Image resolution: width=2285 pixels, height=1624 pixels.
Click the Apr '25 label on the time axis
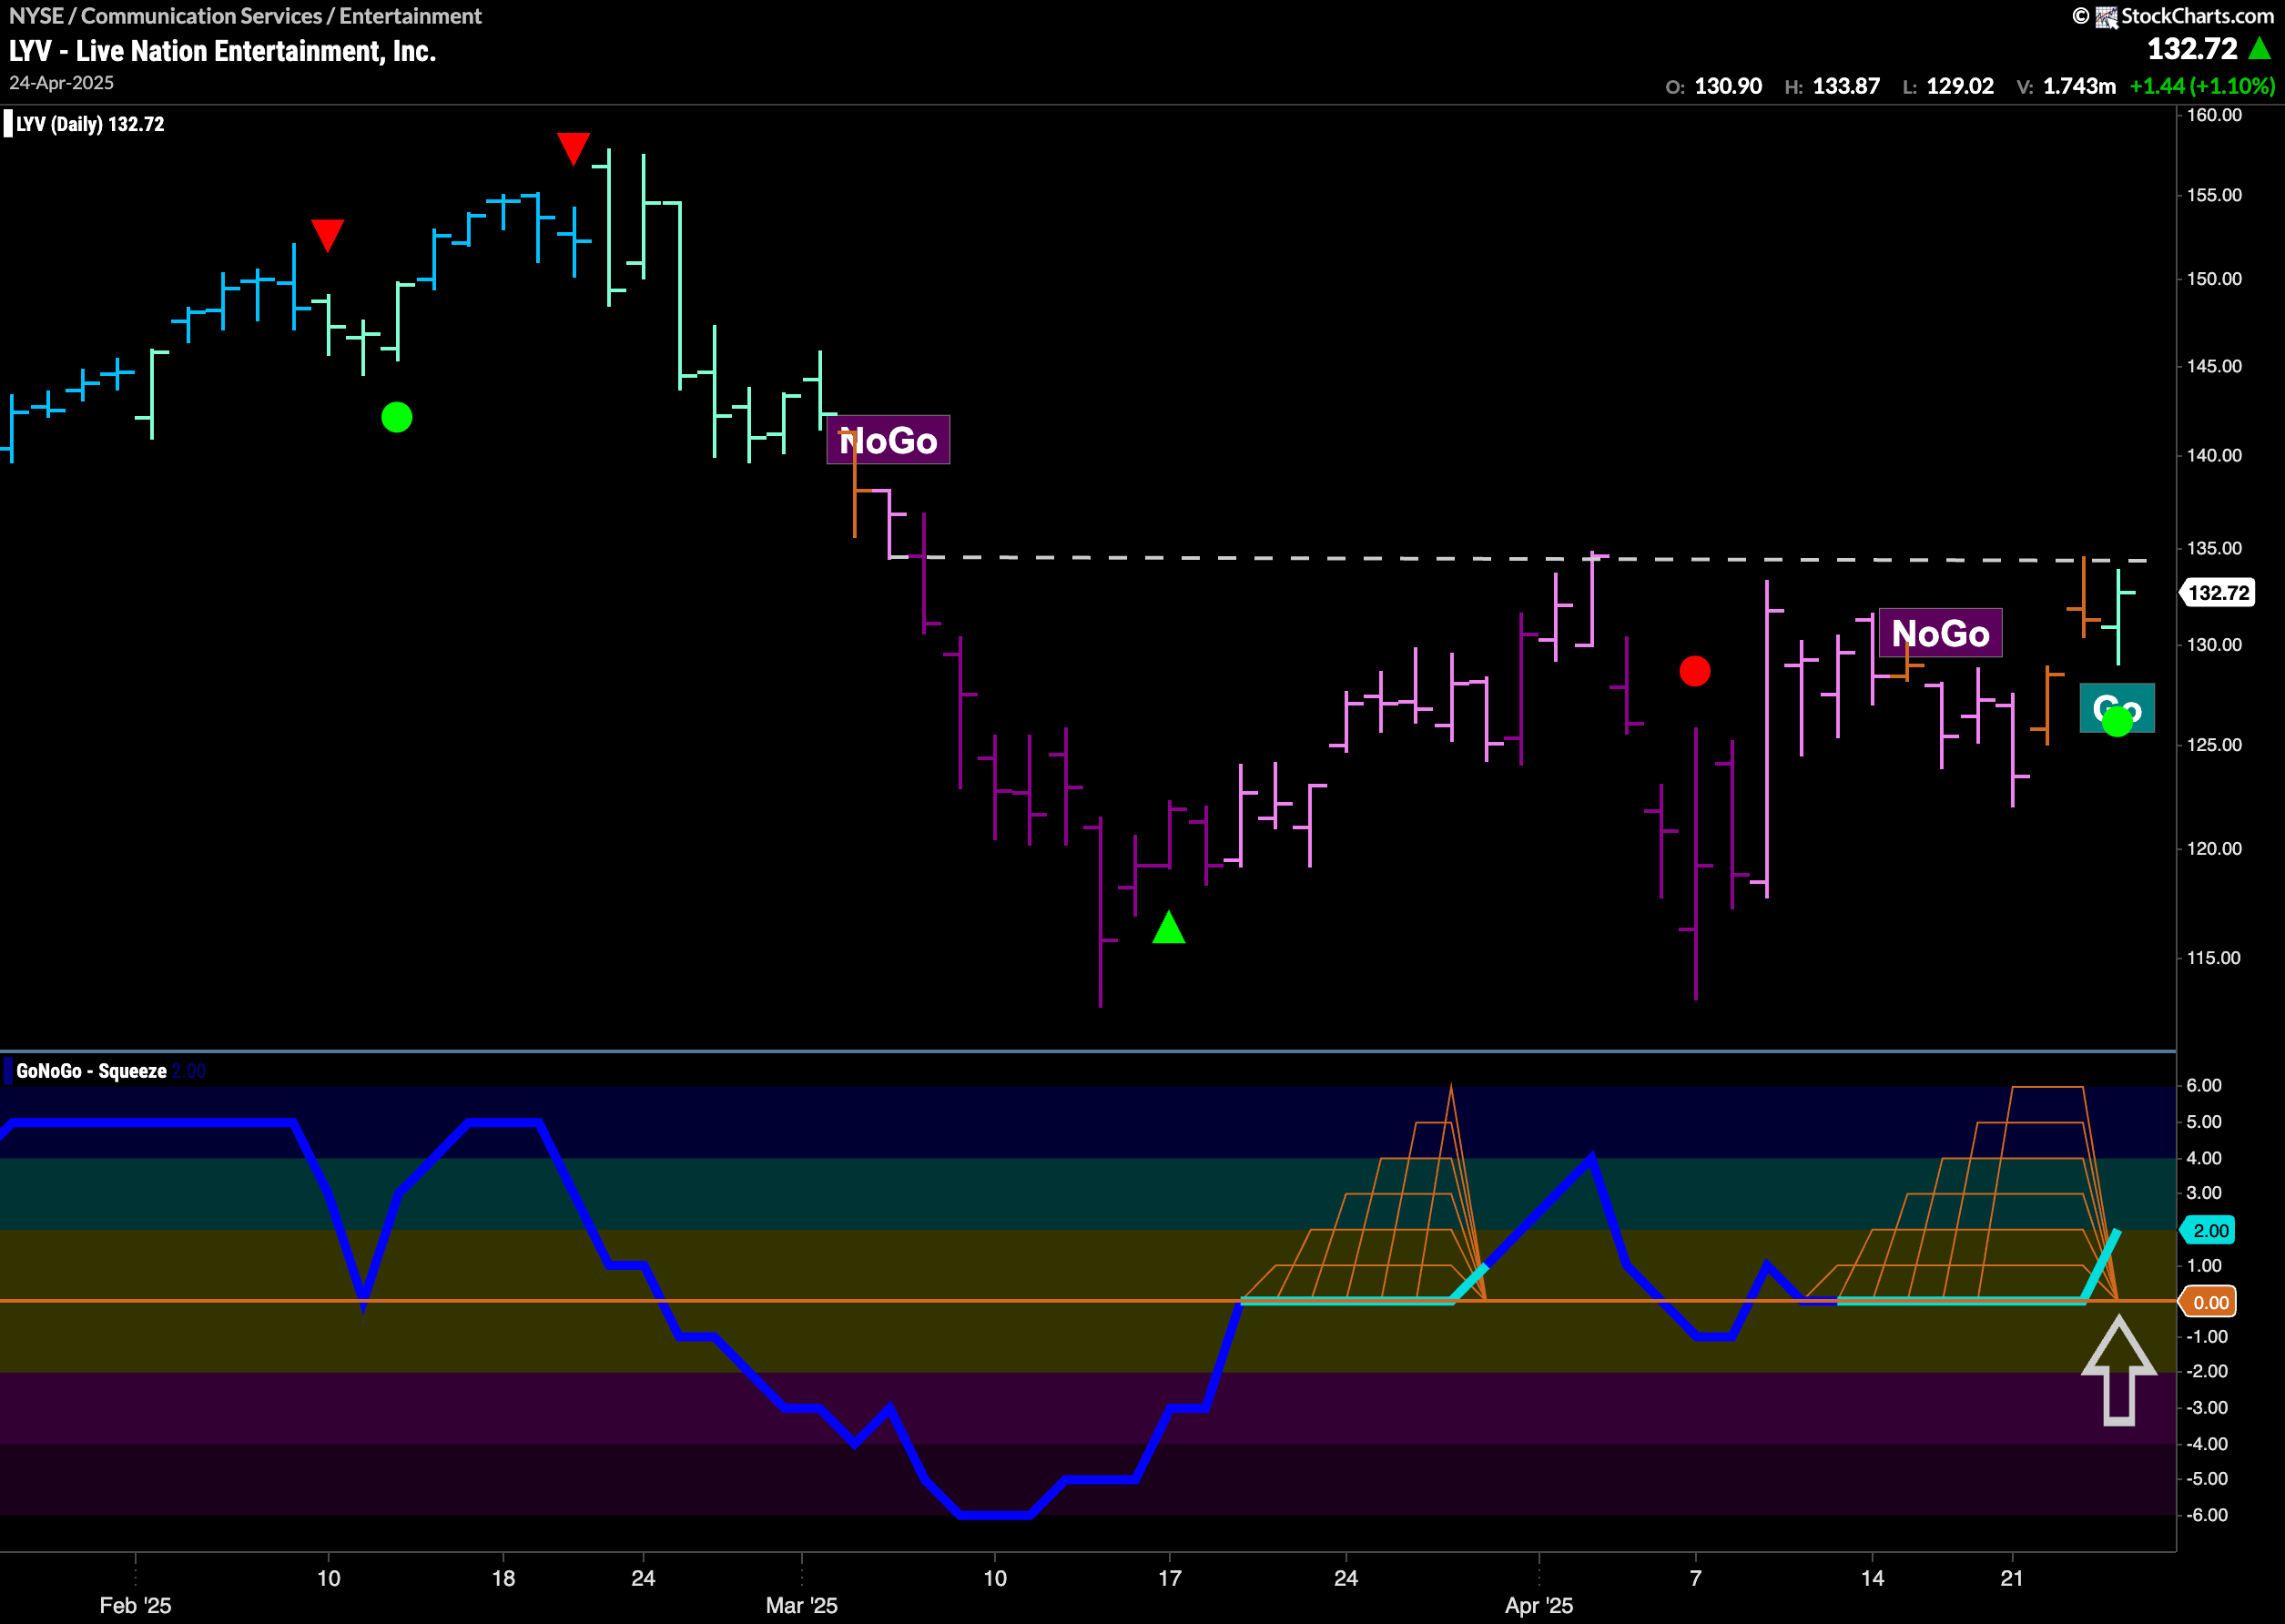[1538, 1605]
